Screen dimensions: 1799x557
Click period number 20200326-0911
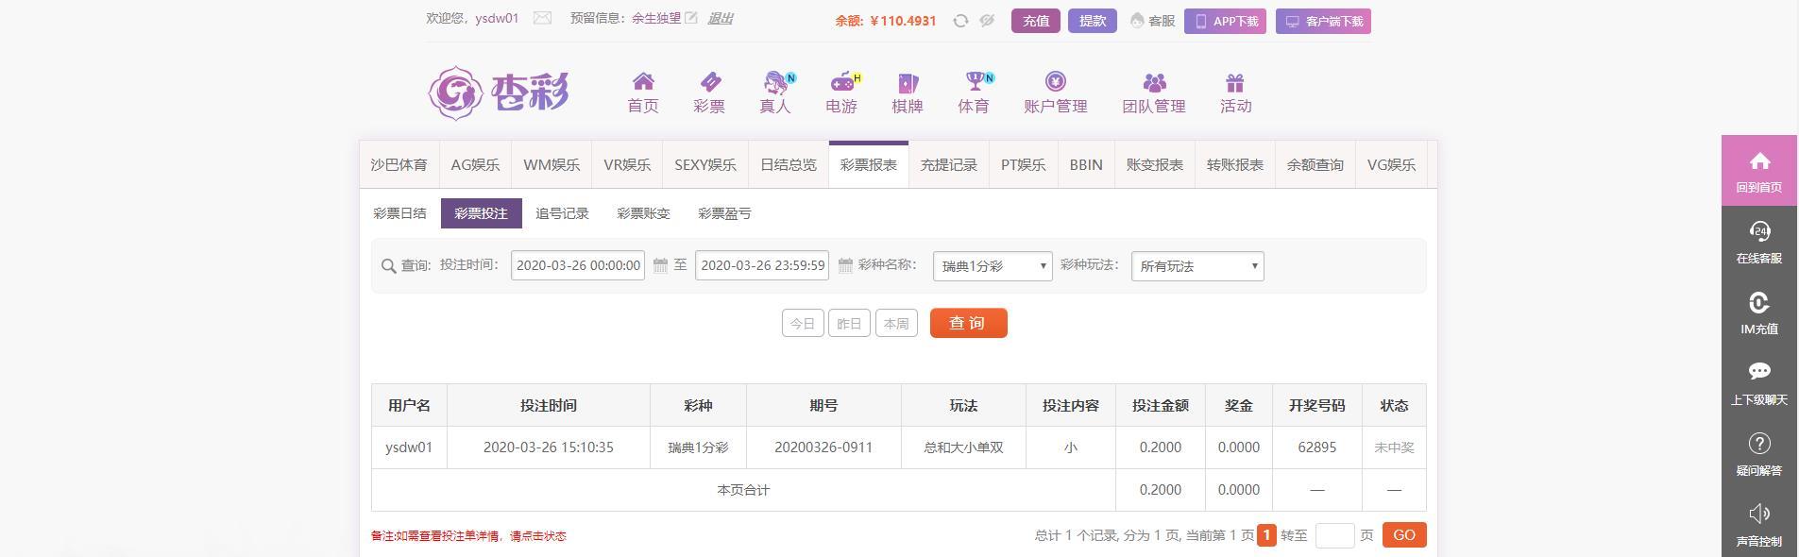(823, 447)
